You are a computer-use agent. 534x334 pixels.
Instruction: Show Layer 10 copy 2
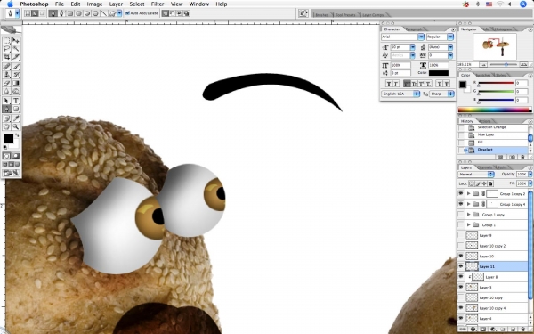[x=461, y=246]
